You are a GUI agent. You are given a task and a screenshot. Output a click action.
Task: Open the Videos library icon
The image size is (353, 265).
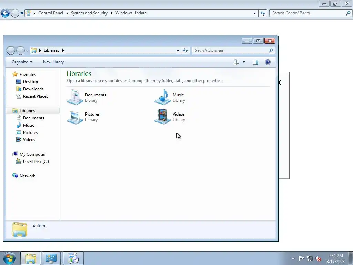(163, 117)
